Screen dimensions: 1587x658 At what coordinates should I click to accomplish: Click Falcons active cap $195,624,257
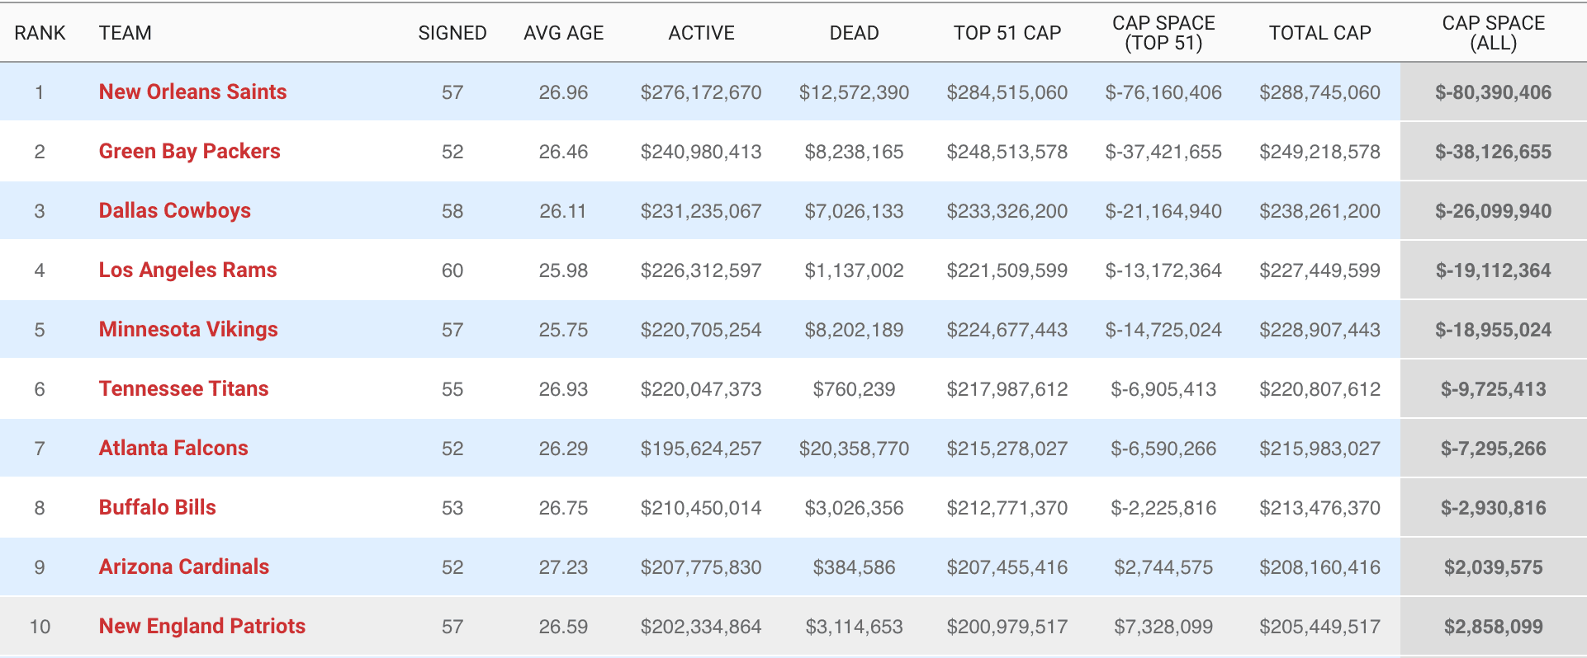(x=701, y=449)
